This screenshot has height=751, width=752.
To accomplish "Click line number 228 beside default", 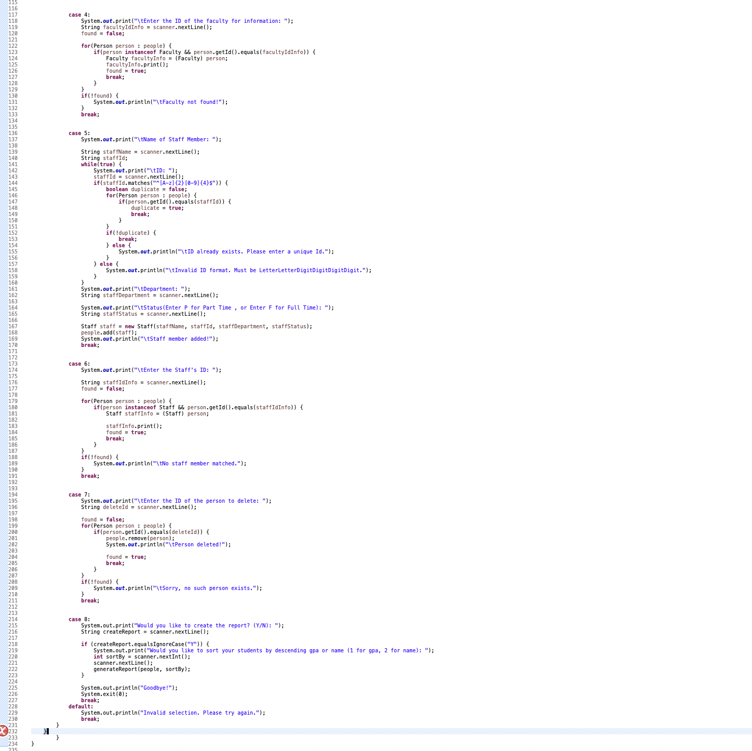I will (x=13, y=706).
